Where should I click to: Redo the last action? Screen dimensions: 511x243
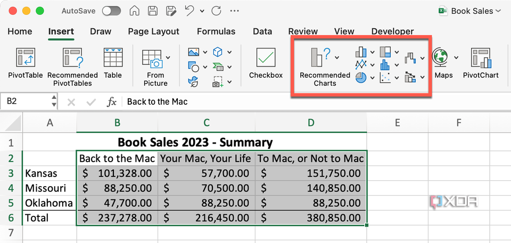[x=217, y=11]
